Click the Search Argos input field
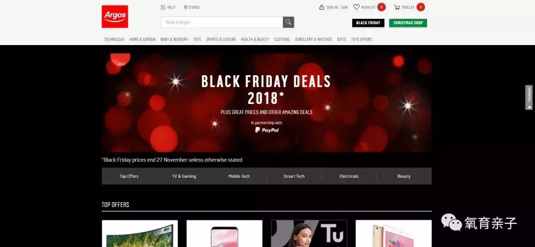This screenshot has width=535, height=247. [x=222, y=22]
